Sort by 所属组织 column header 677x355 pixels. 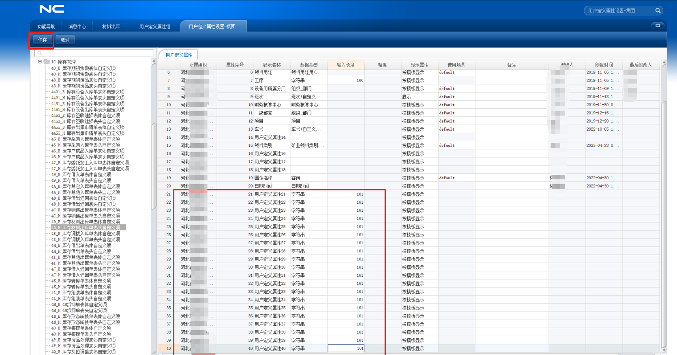(x=198, y=65)
